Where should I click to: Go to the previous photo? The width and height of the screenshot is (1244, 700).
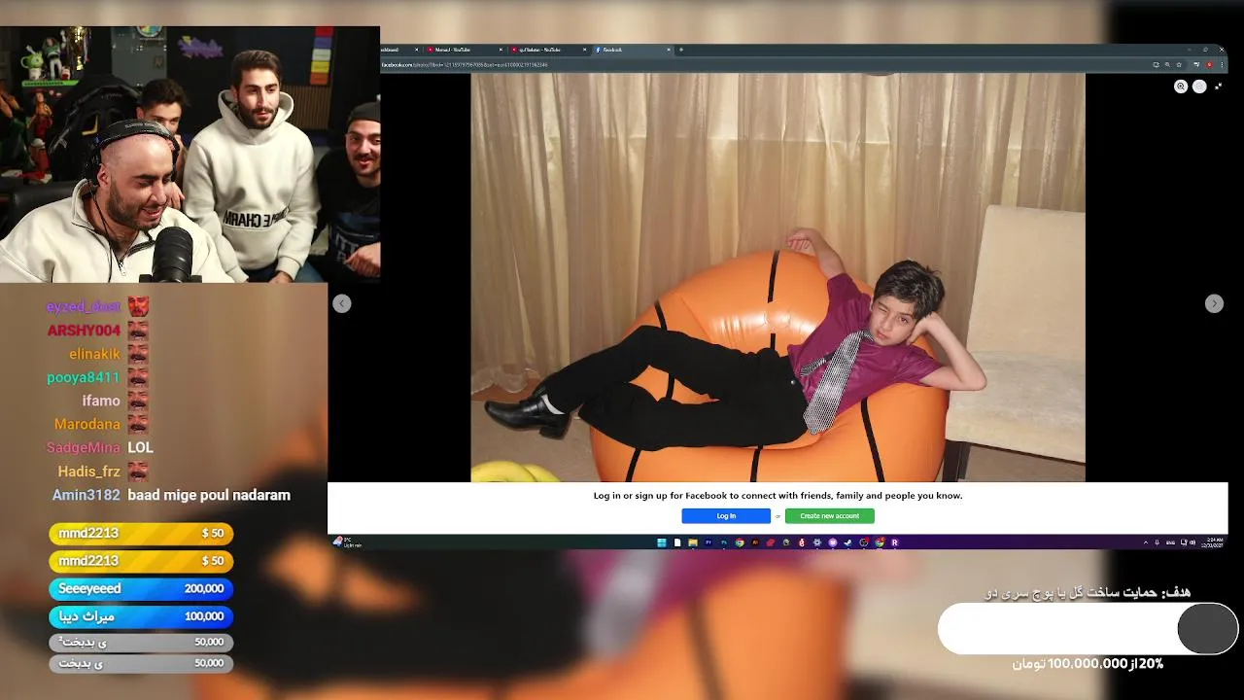(341, 304)
